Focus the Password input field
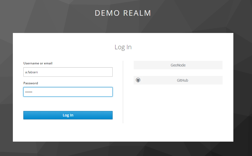The width and height of the screenshot is (252, 156). point(79,92)
